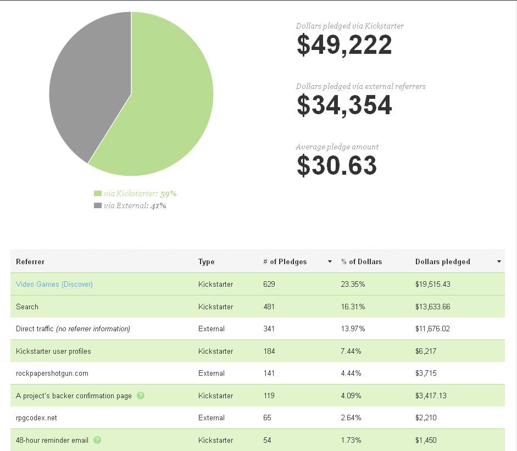Click gray via External legend swatch

pos(98,206)
